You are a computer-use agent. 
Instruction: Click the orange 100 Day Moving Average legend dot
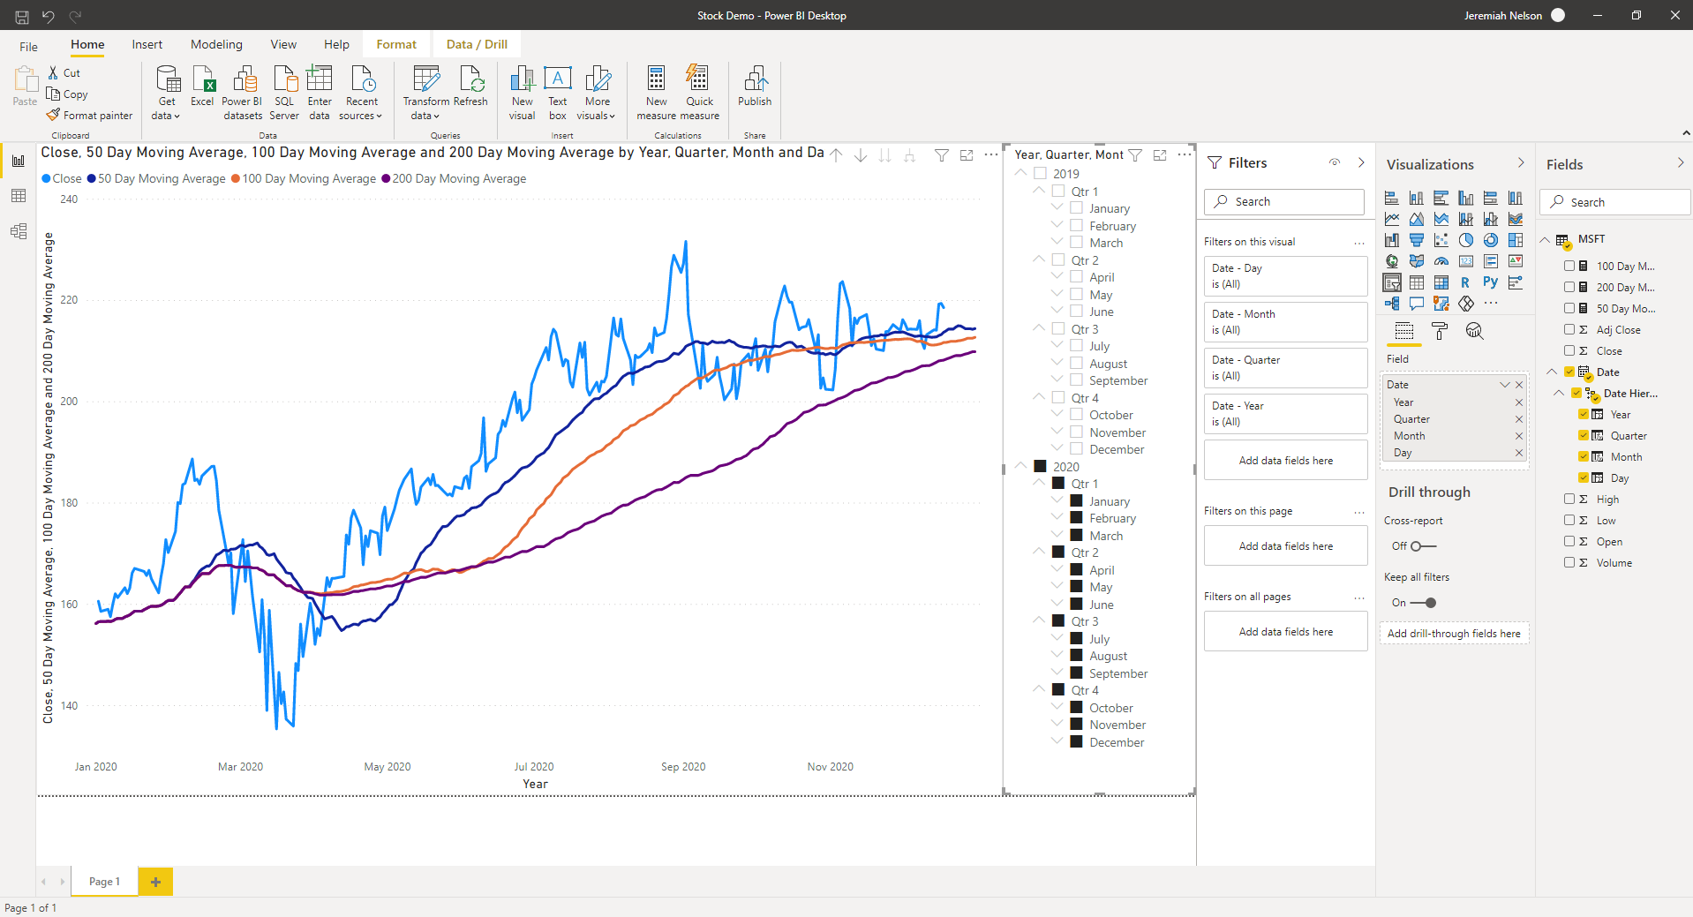point(236,179)
